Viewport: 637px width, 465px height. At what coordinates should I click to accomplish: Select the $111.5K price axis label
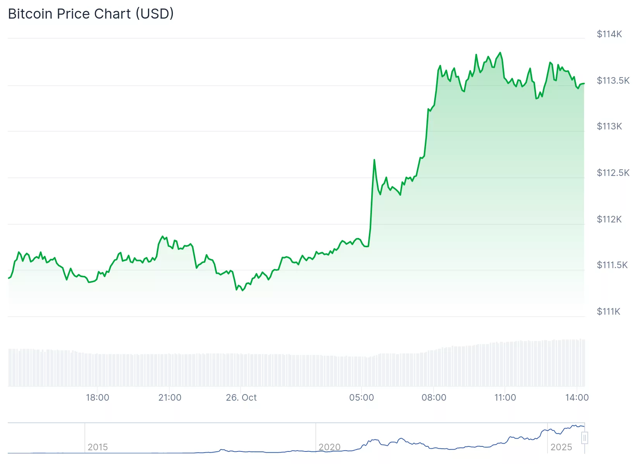[612, 265]
